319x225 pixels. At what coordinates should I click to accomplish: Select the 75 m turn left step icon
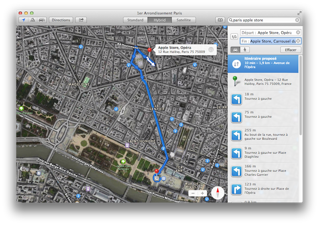(236, 117)
